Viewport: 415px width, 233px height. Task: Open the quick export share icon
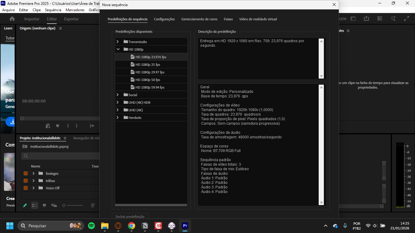coord(366,19)
